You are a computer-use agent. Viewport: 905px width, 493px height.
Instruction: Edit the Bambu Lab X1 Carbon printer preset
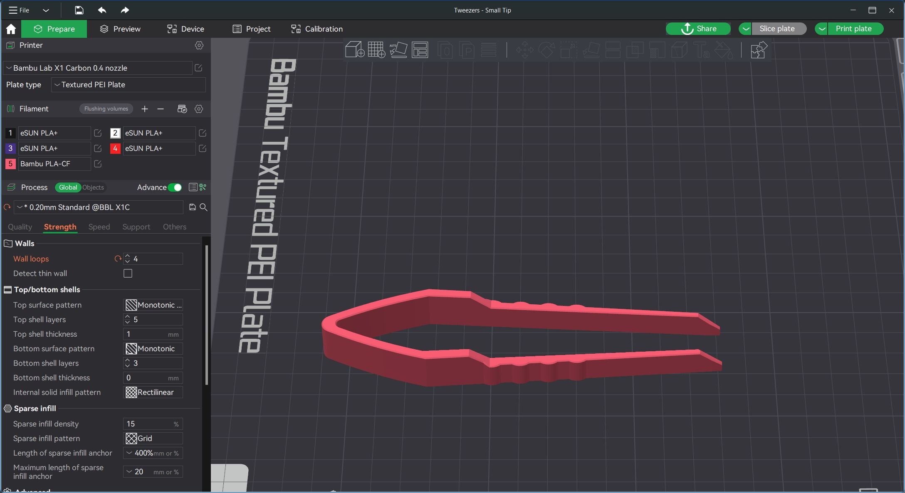[198, 68]
